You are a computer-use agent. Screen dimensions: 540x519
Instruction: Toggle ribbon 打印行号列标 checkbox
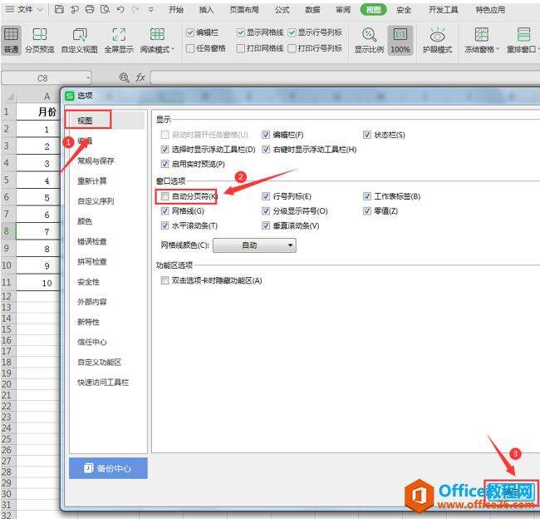(x=292, y=48)
